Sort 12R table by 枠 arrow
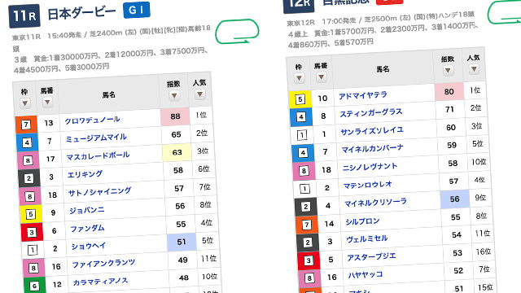 point(299,78)
